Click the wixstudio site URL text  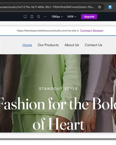coord(48,31)
